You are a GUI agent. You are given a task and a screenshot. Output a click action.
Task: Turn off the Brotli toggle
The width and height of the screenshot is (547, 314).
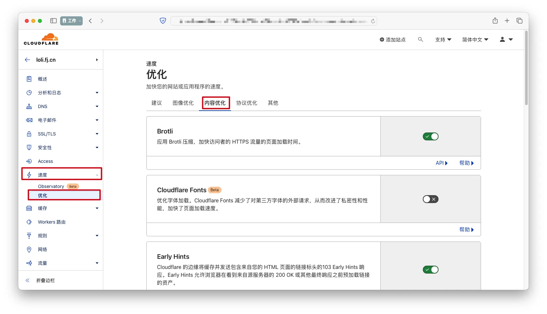[431, 136]
